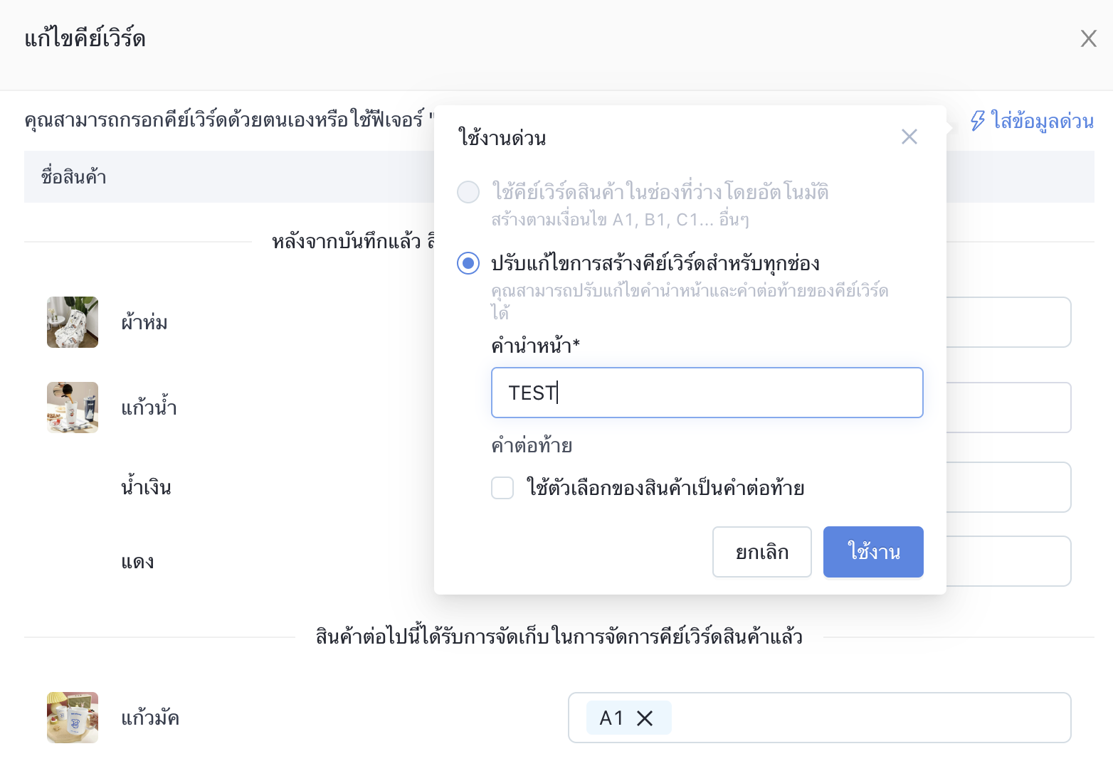Check ใช้ตัวเลือกของสินค้าเป็นคำต่อท้าย checkbox

[502, 488]
